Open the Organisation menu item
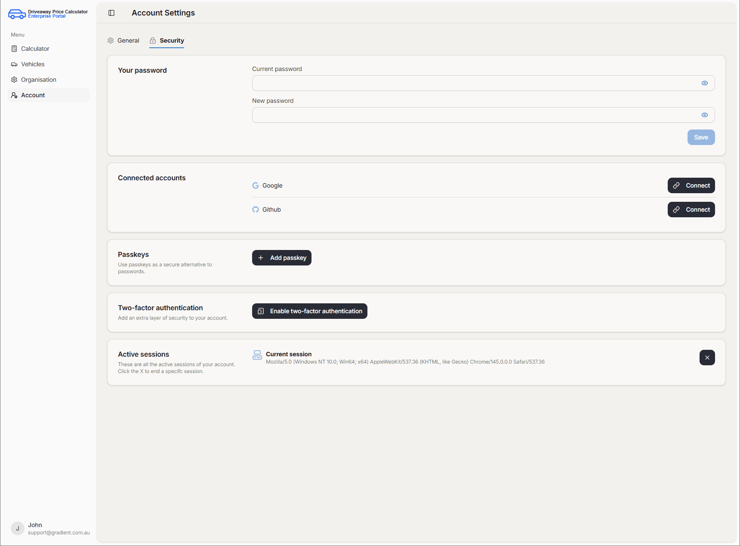 (x=38, y=80)
